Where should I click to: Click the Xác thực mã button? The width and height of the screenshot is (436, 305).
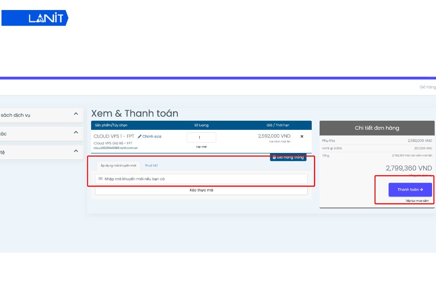pyautogui.click(x=201, y=190)
